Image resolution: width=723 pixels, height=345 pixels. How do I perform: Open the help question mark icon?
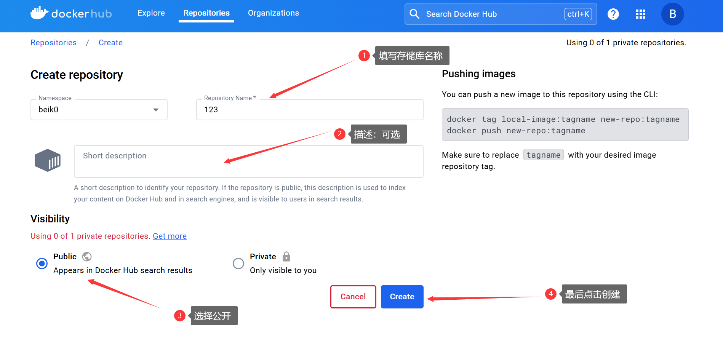[x=613, y=14]
